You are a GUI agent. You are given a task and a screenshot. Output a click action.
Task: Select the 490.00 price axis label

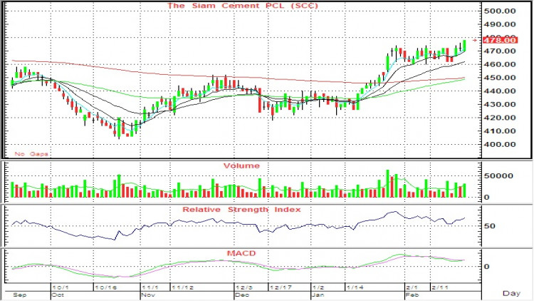click(500, 24)
